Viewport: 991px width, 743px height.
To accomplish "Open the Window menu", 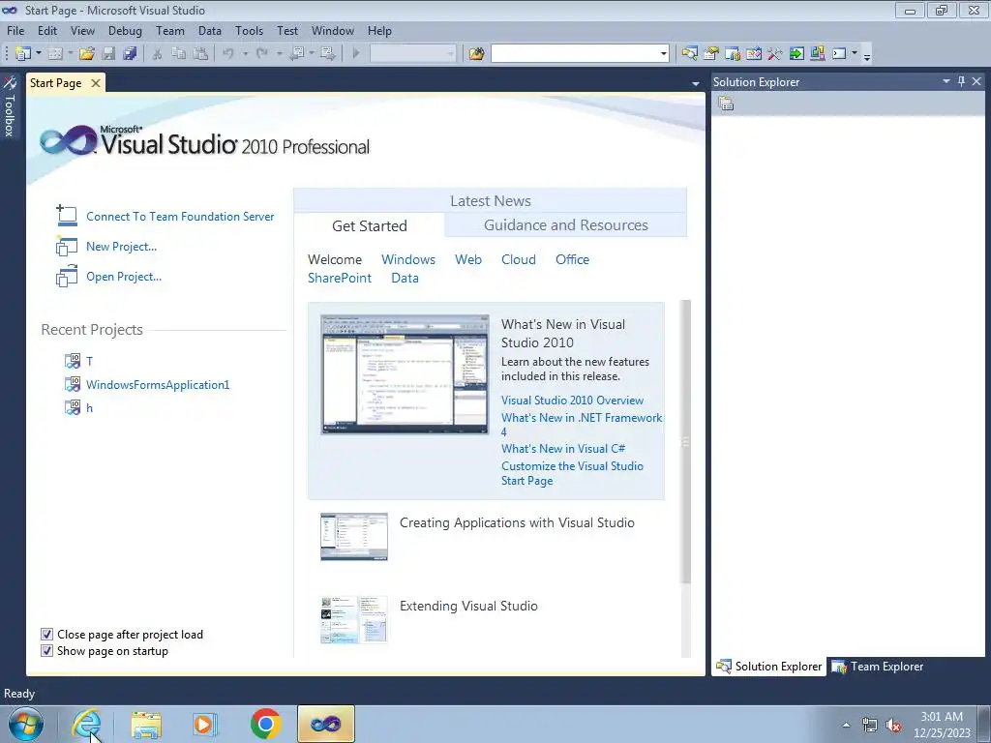I will [x=333, y=30].
